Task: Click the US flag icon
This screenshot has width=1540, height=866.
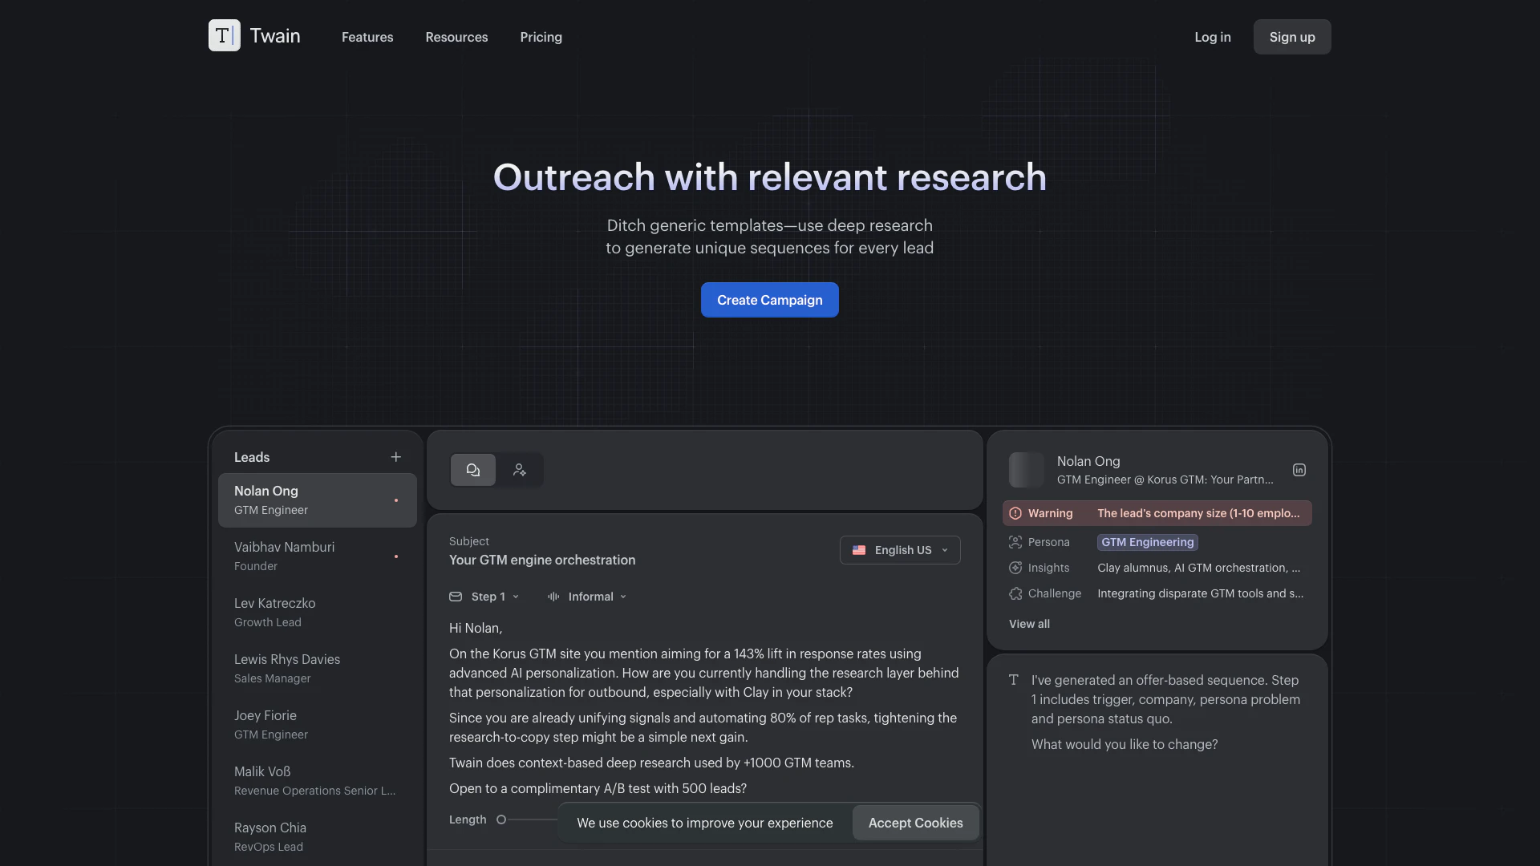Action: [x=859, y=550]
